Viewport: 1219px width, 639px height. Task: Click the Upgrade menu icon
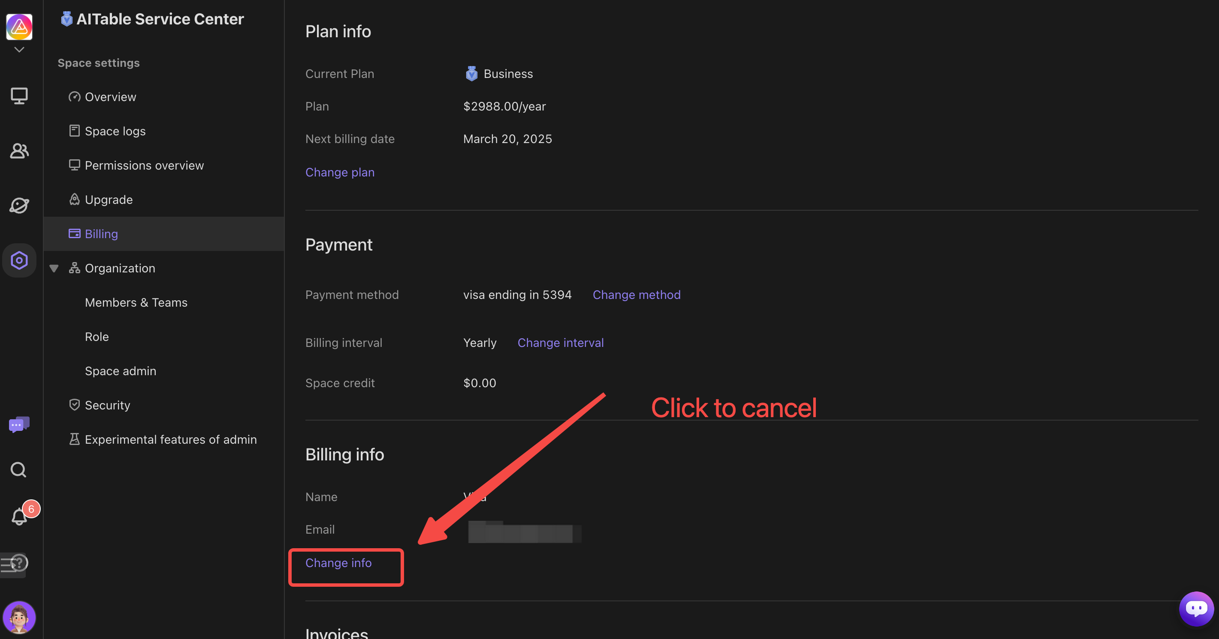point(74,199)
